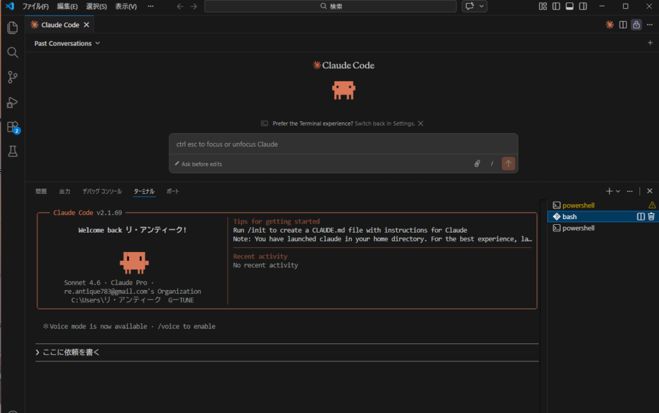
Task: Expand the Past Conversations dropdown
Action: pos(67,43)
